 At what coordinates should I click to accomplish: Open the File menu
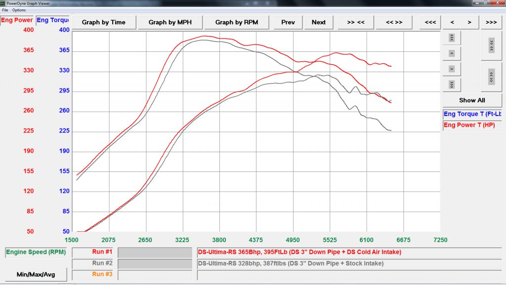coord(5,10)
